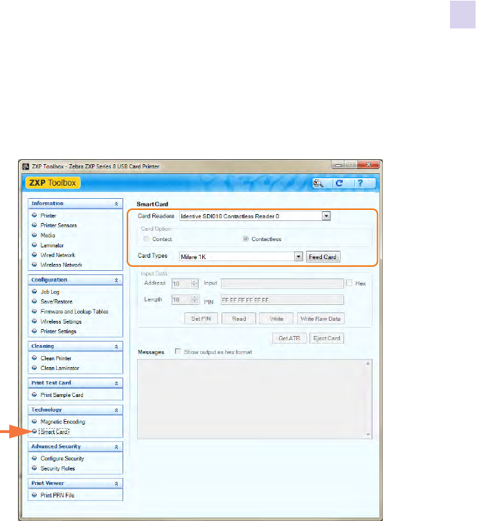Close the ZXP Toolbox window
This screenshot has height=521, width=477.
tap(368, 165)
